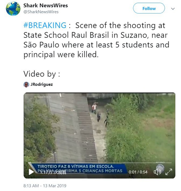Click the "Video by :" text line

point(42,74)
